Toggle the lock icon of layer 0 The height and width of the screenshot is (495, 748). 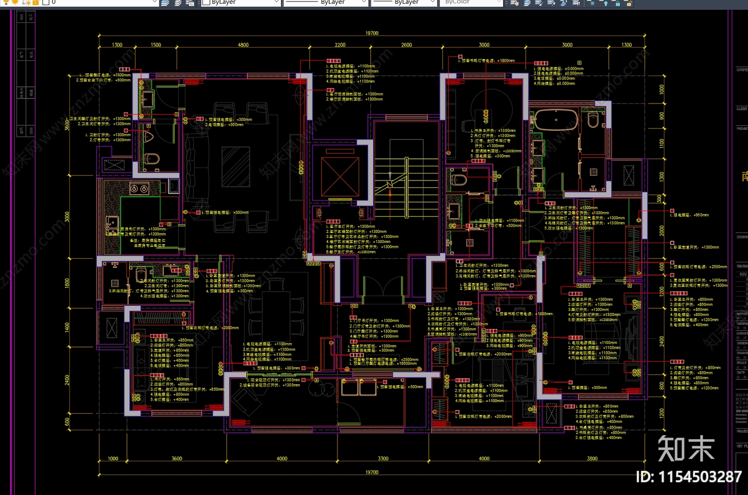click(36, 2)
